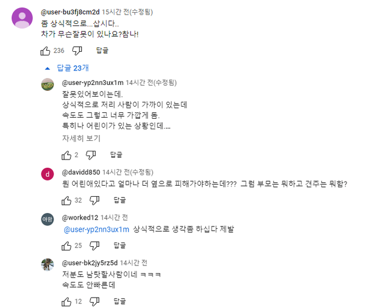
Task: Like the top comment by @user-bu3fj8cm2d
Action: pyautogui.click(x=45, y=51)
